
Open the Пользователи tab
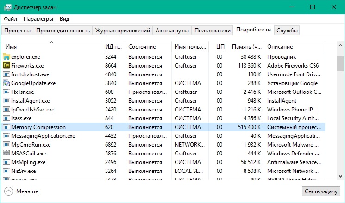(212, 31)
